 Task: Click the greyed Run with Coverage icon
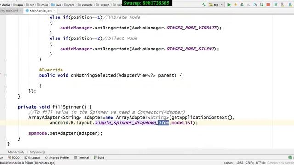click(249, 5)
